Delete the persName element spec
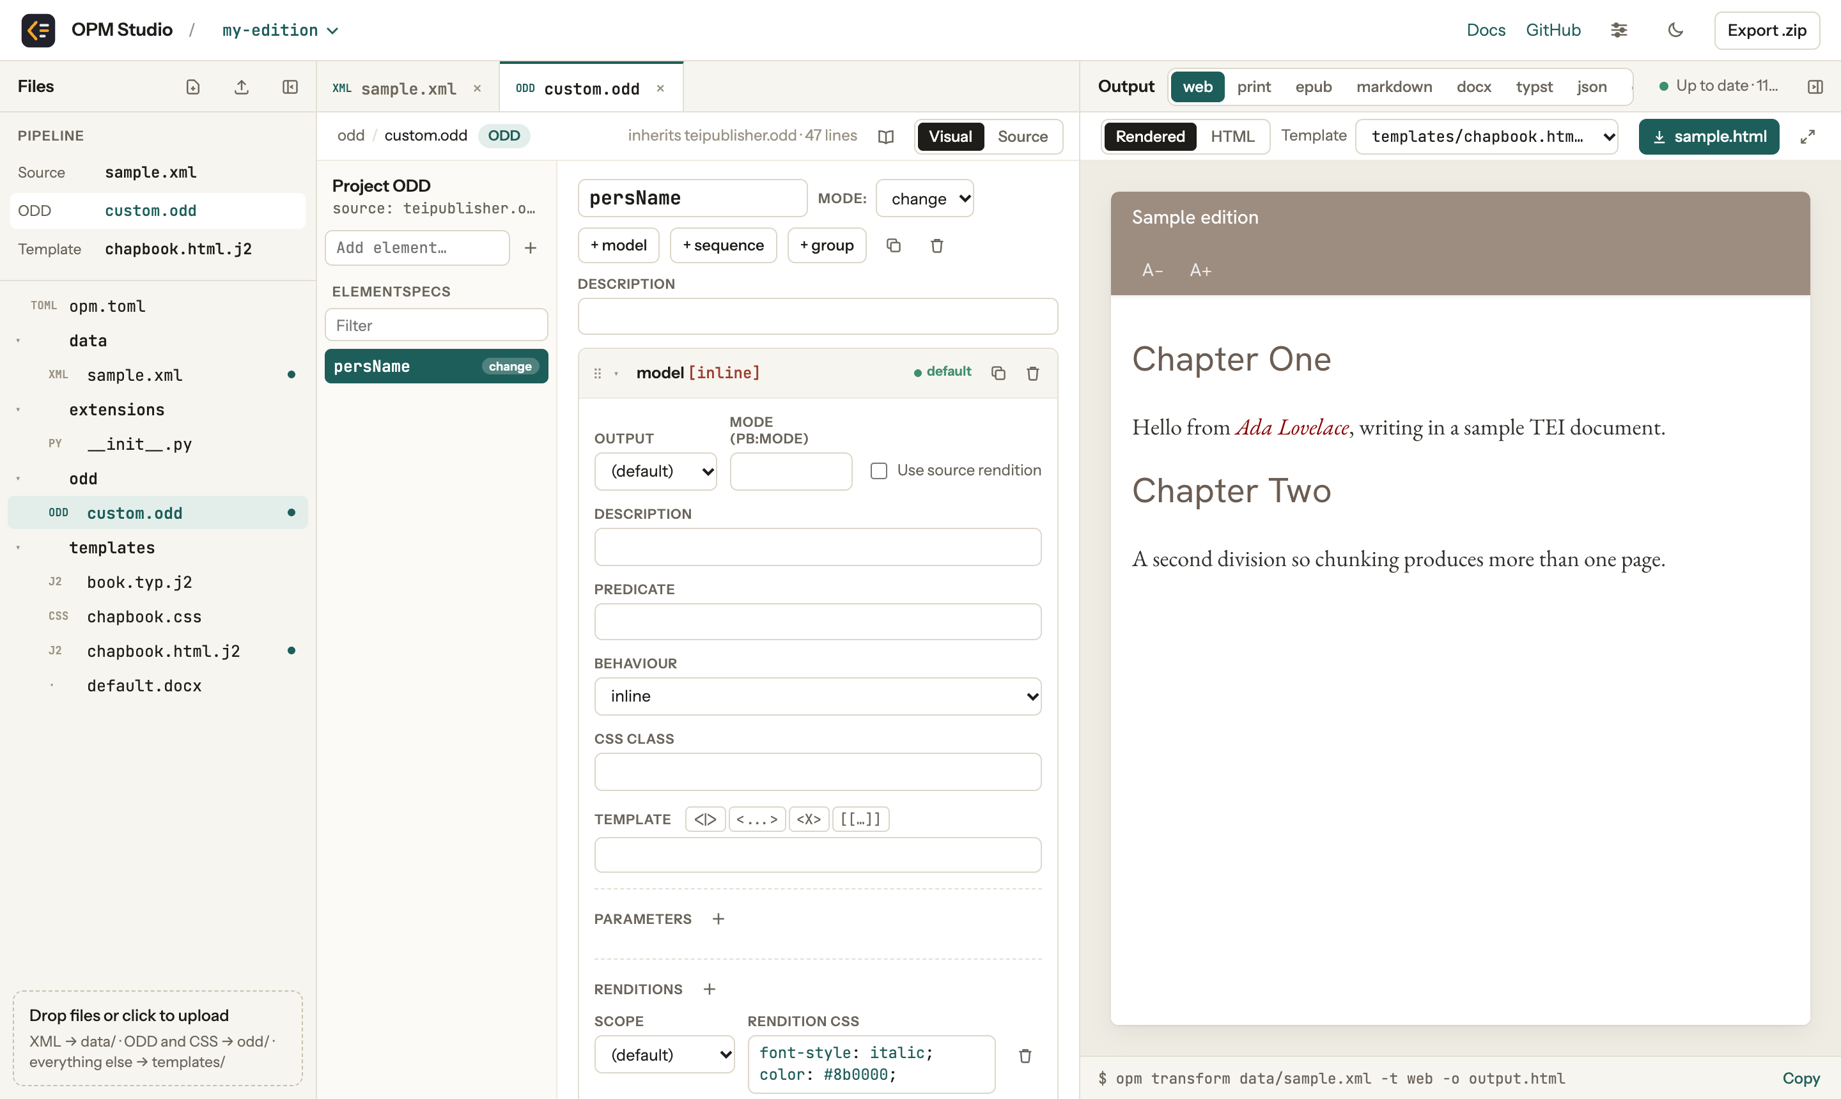The height and width of the screenshot is (1099, 1841). pyautogui.click(x=936, y=245)
